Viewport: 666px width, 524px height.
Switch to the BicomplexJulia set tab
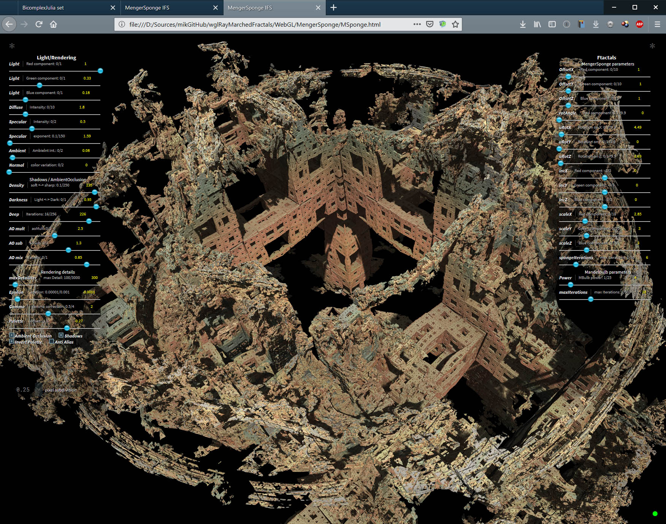coord(61,8)
